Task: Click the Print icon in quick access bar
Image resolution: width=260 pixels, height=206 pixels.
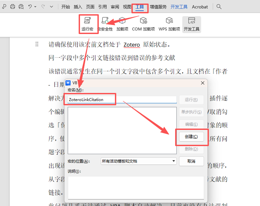Action: [x=12, y=6]
